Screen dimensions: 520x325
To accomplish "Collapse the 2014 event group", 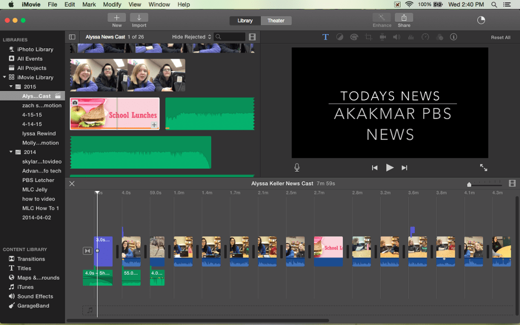I will 11,151.
